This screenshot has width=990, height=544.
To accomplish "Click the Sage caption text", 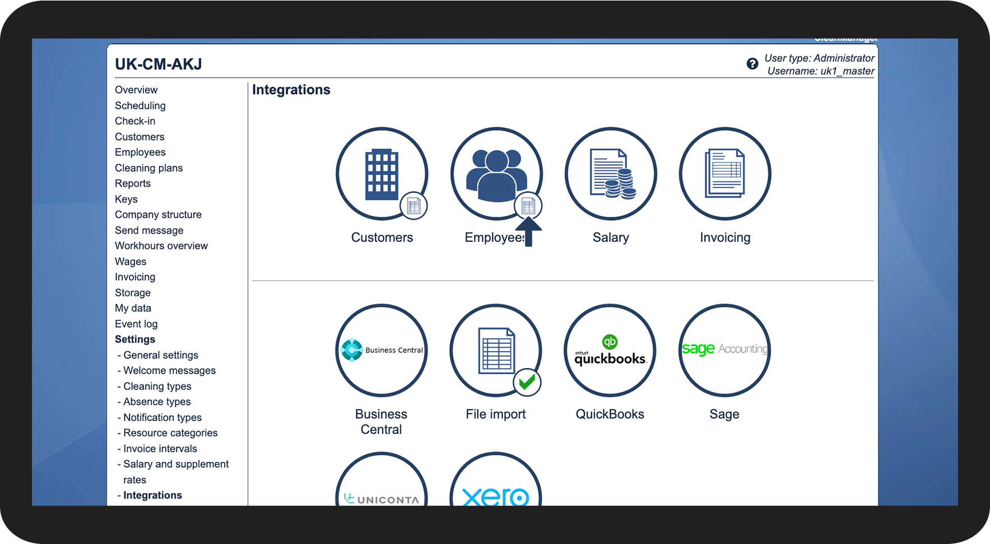I will [x=724, y=414].
